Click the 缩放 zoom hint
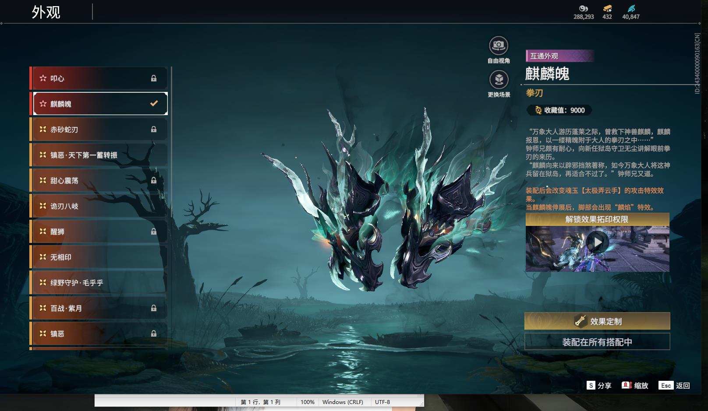The width and height of the screenshot is (708, 411). coord(635,385)
